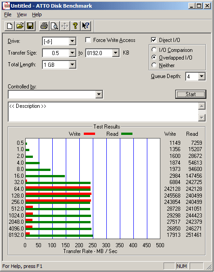Click the write value 1149

coord(175,143)
